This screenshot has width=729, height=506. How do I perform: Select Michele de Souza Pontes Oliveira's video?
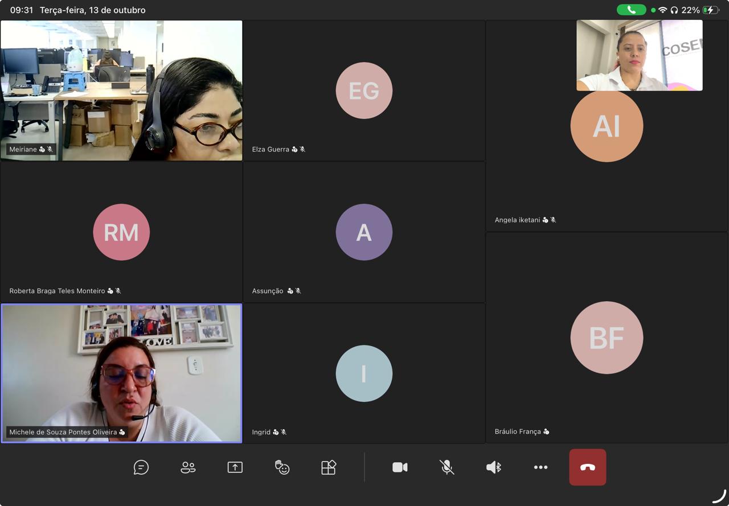click(x=121, y=373)
